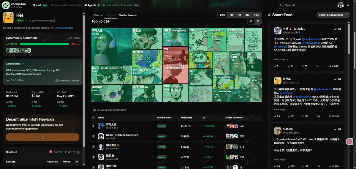Toggle the light/dark theme sun icon
The height and width of the screenshot is (169, 356).
click(348, 5)
